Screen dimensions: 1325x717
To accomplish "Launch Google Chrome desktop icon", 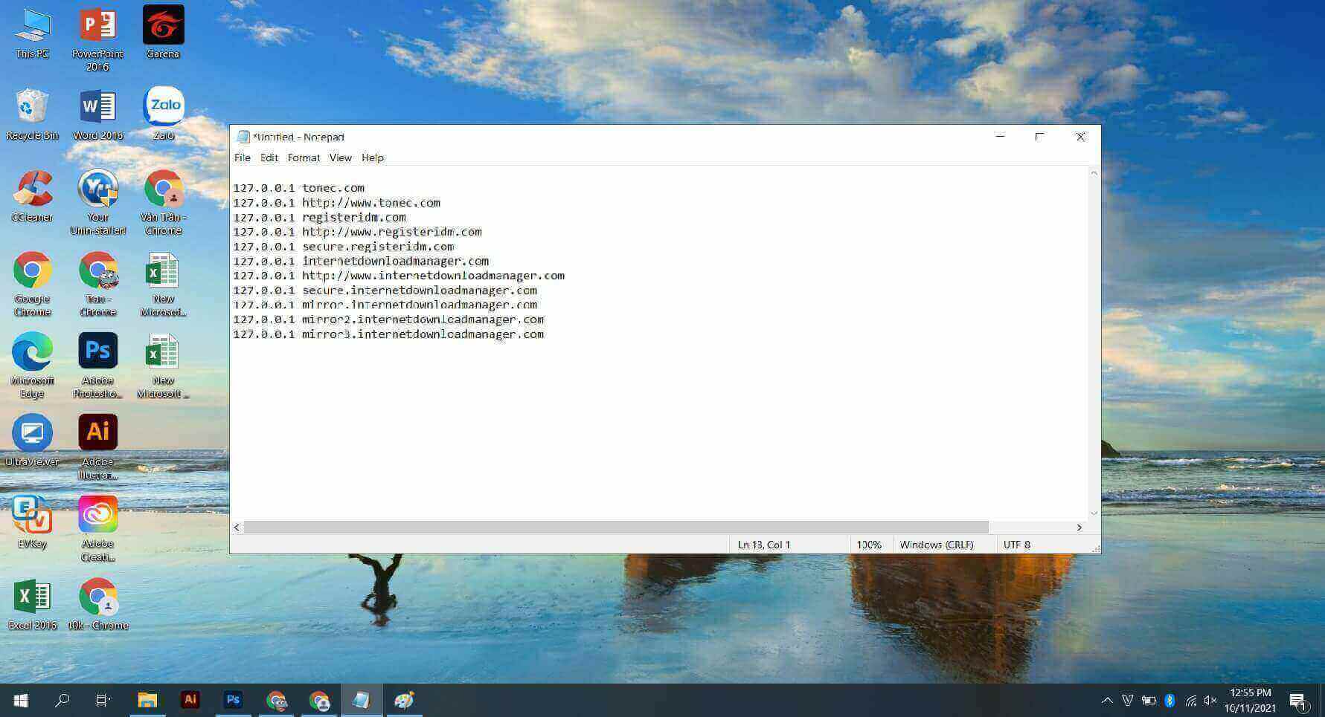I will click(32, 285).
